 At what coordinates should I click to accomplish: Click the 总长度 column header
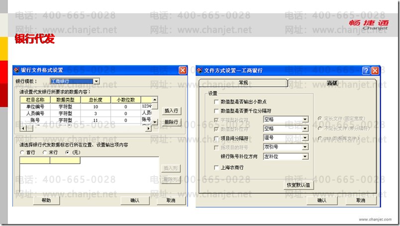pos(96,100)
